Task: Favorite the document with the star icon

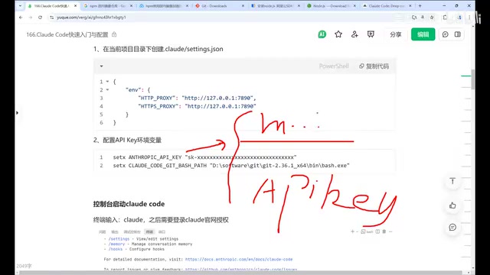Action: (338, 34)
